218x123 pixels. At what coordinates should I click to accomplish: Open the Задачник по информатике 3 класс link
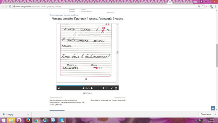pos(108,100)
